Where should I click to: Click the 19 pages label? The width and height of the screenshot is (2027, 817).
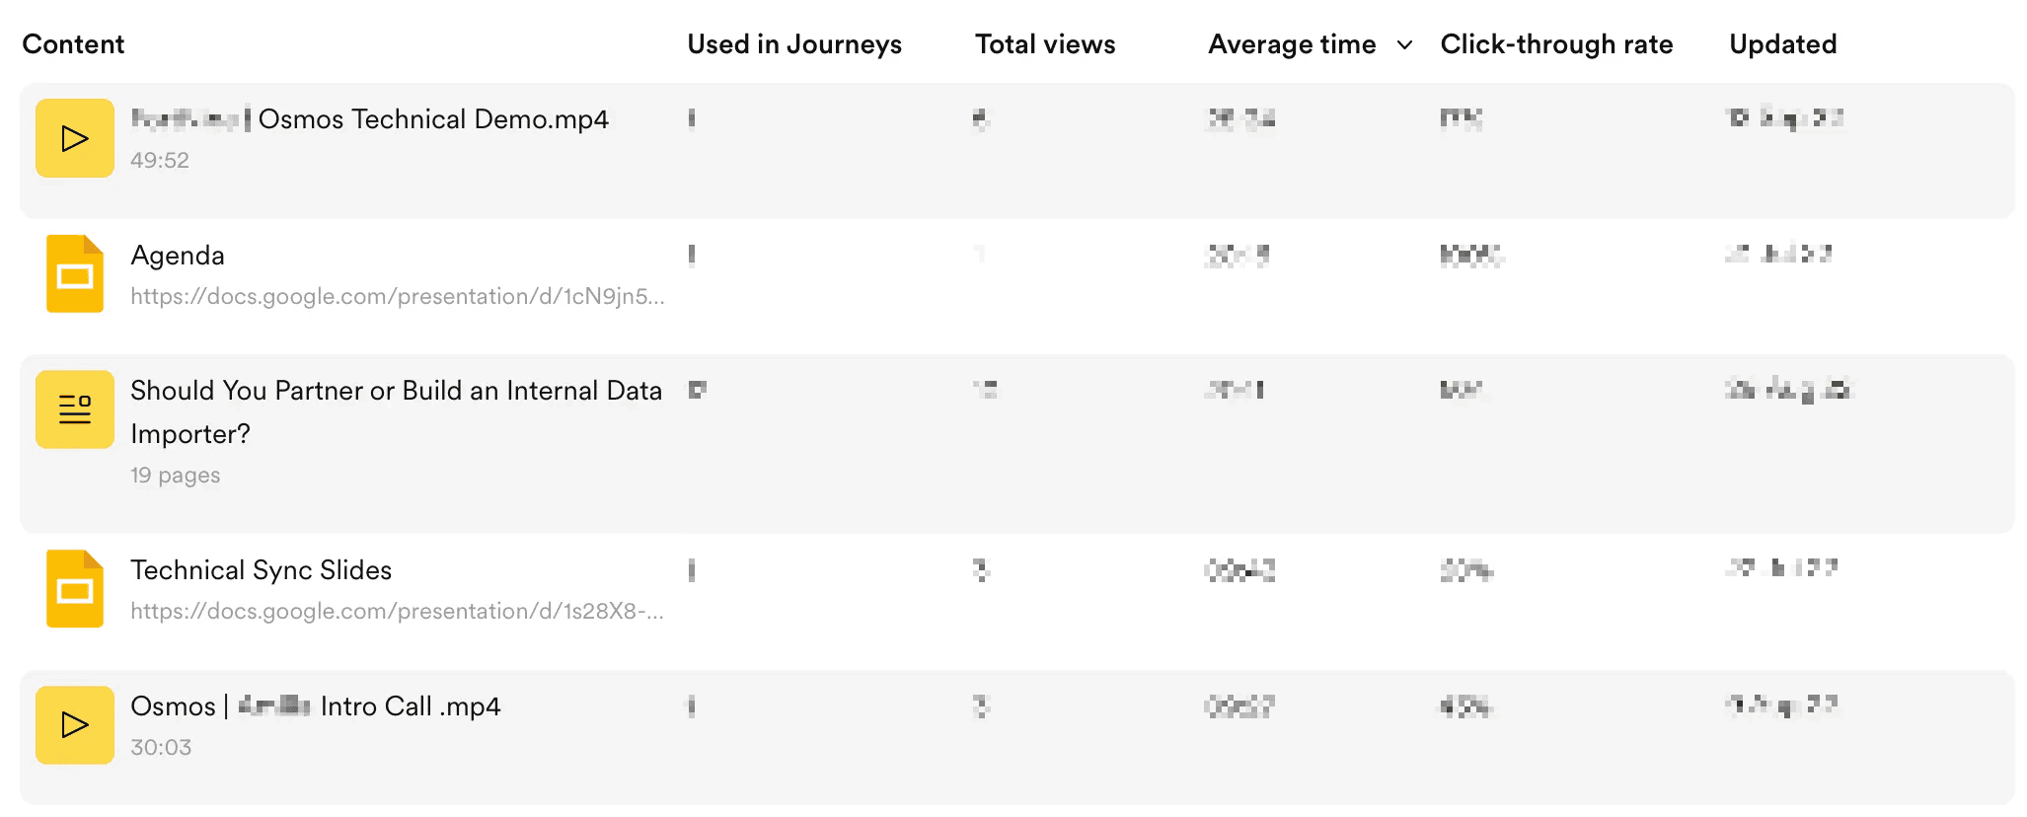coord(175,476)
